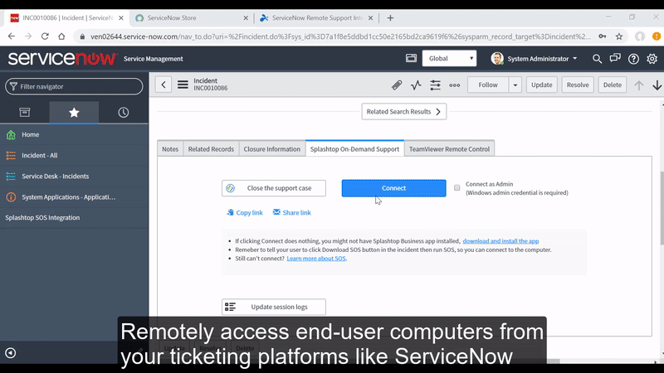This screenshot has width=664, height=373.
Task: Click the ServiceNow logo
Action: (62, 58)
